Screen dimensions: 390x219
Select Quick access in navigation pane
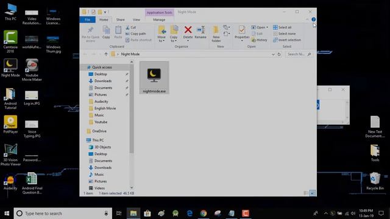coord(102,68)
